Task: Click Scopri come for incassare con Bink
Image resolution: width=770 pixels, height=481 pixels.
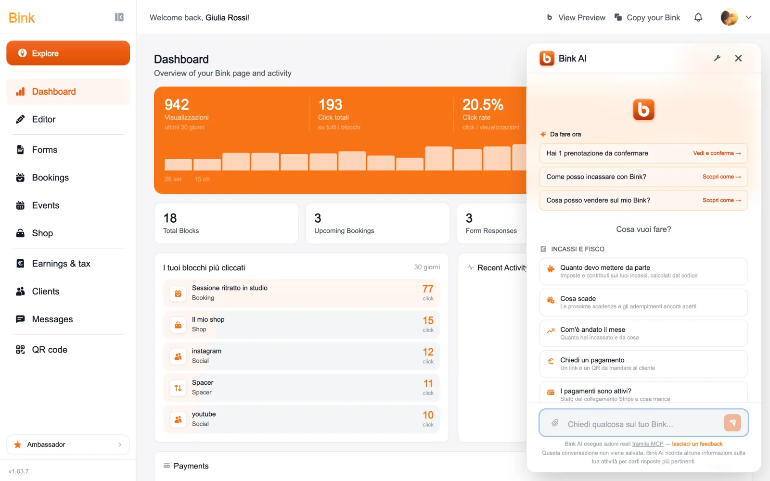Action: 721,177
